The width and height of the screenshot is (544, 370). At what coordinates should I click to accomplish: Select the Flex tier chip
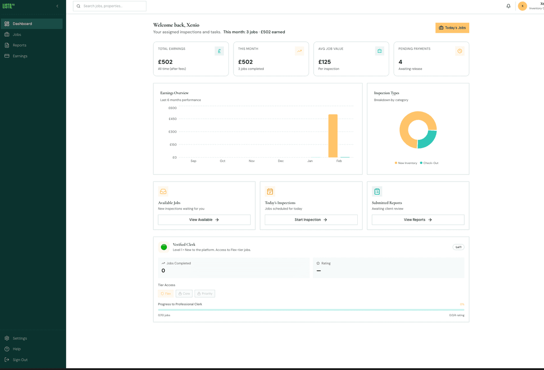pyautogui.click(x=166, y=293)
